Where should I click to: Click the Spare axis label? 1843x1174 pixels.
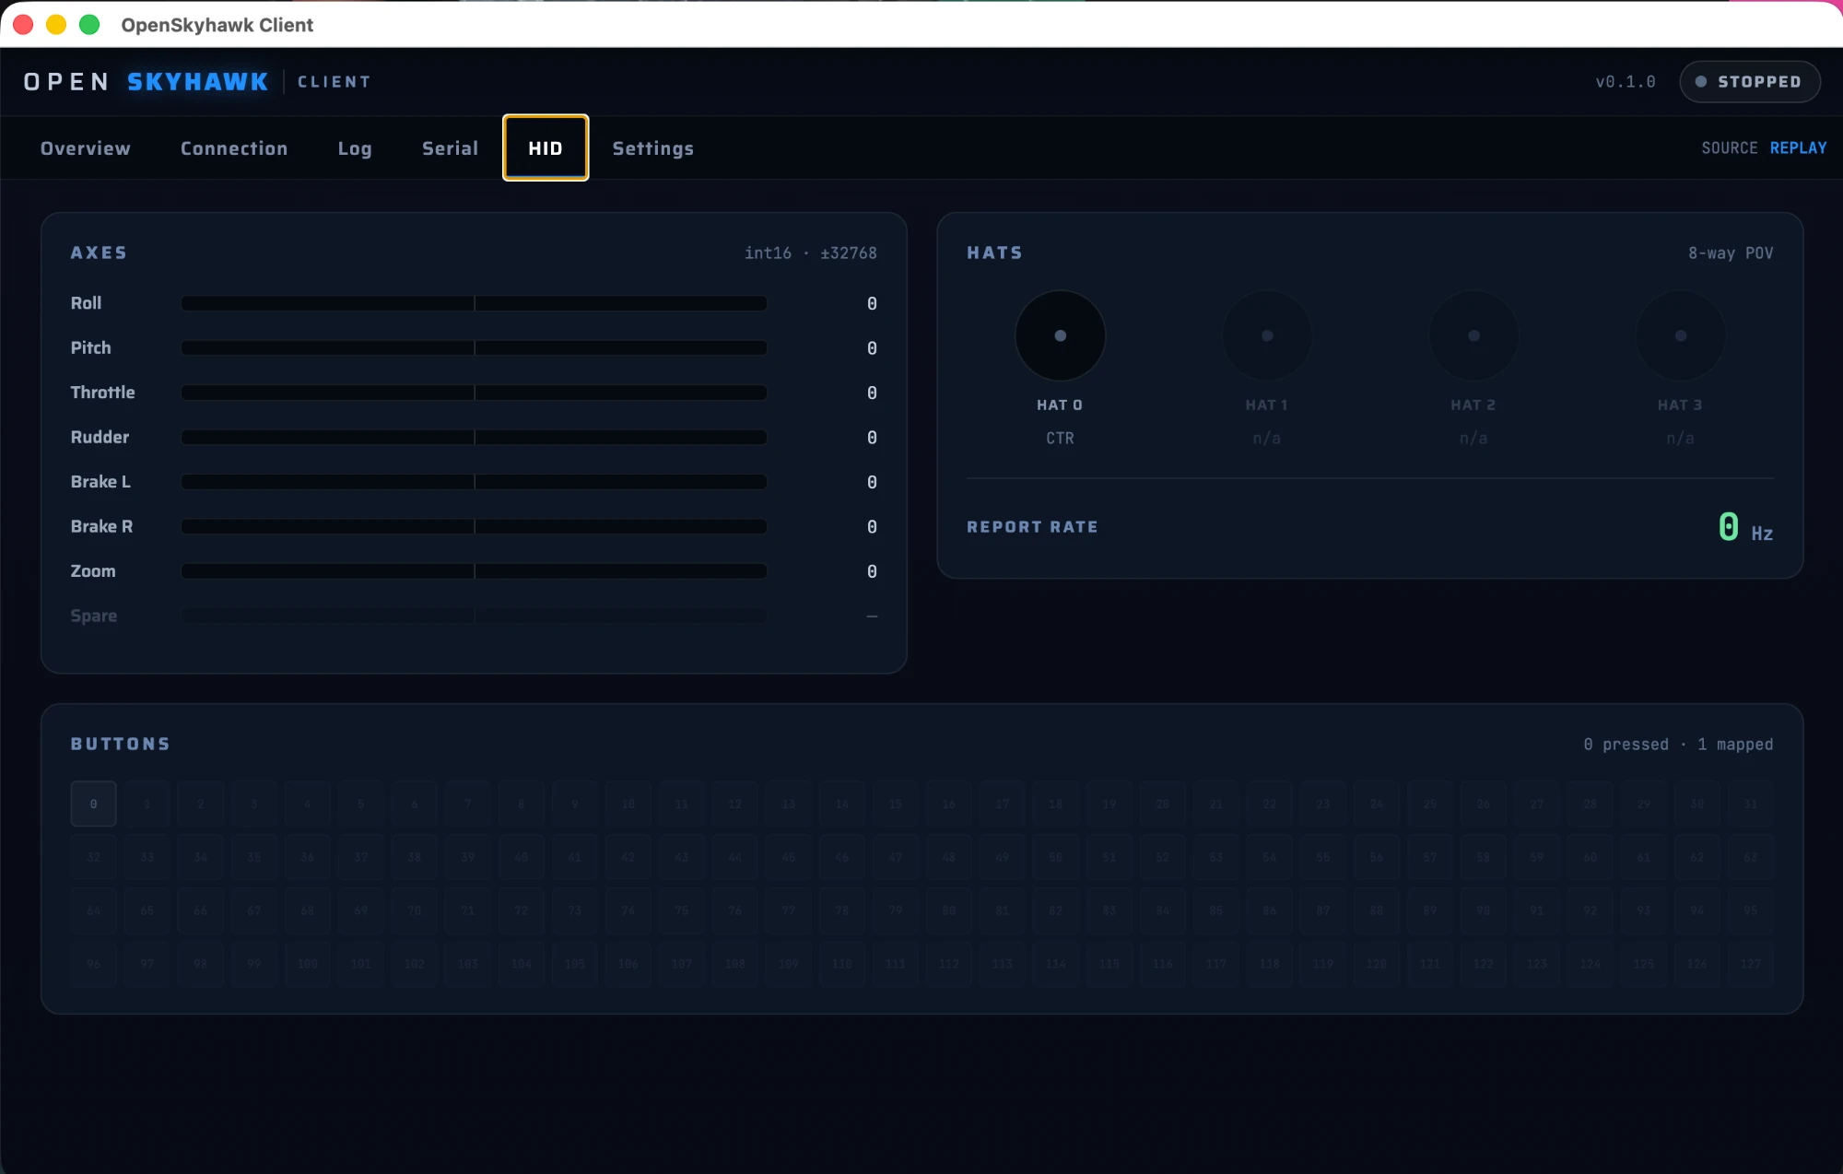point(93,616)
